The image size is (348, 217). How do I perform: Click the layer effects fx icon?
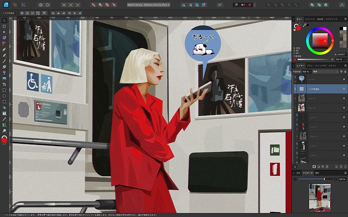coord(323,167)
